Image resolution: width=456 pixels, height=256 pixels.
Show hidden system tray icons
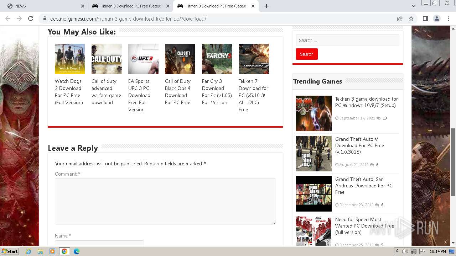pos(397,251)
